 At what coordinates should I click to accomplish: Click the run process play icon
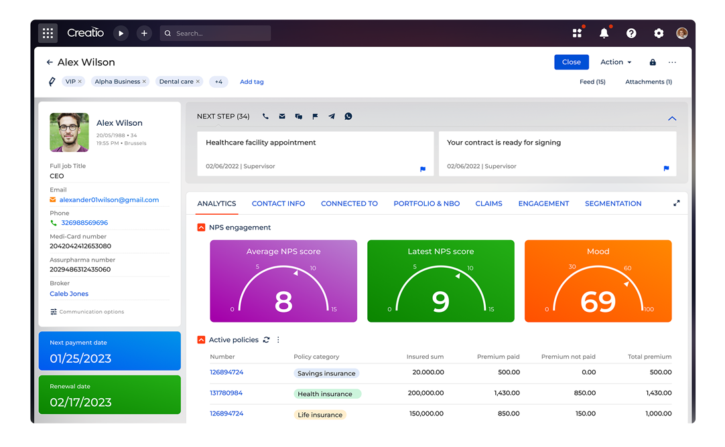(x=121, y=33)
